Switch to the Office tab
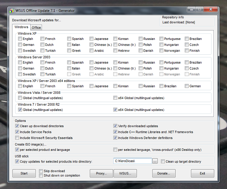This screenshot has height=189, width=227. point(36,28)
